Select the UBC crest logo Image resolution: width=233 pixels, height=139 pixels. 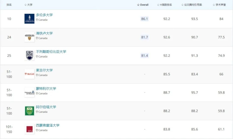[29, 56]
